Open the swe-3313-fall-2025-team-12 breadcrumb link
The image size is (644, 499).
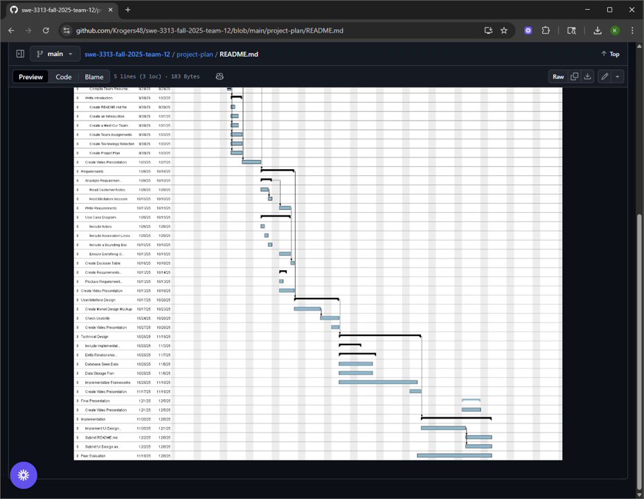point(127,54)
